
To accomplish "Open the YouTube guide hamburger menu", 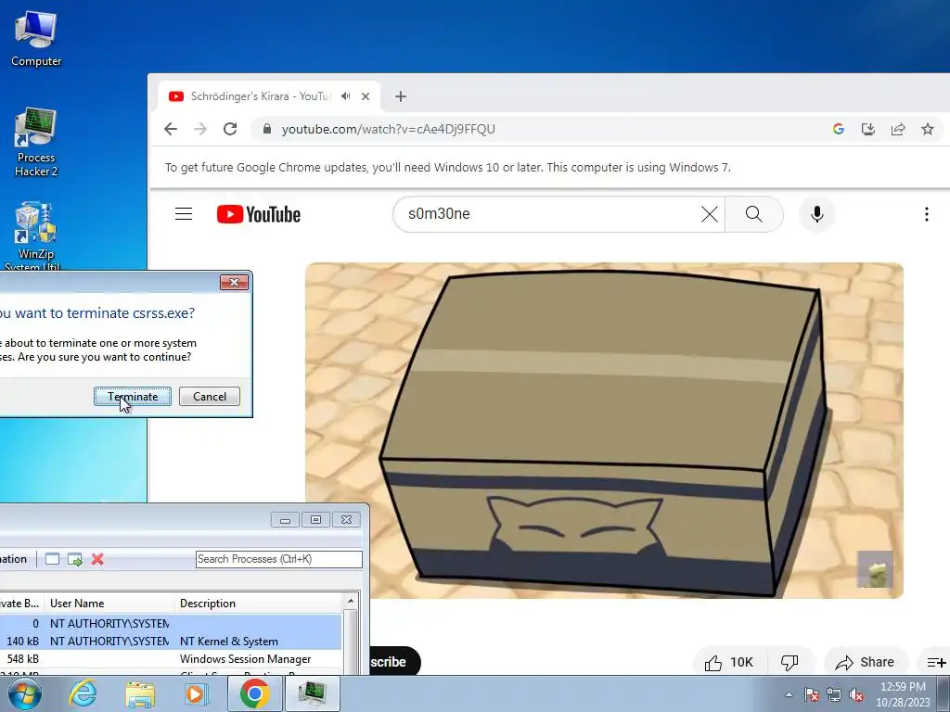I will pos(184,214).
